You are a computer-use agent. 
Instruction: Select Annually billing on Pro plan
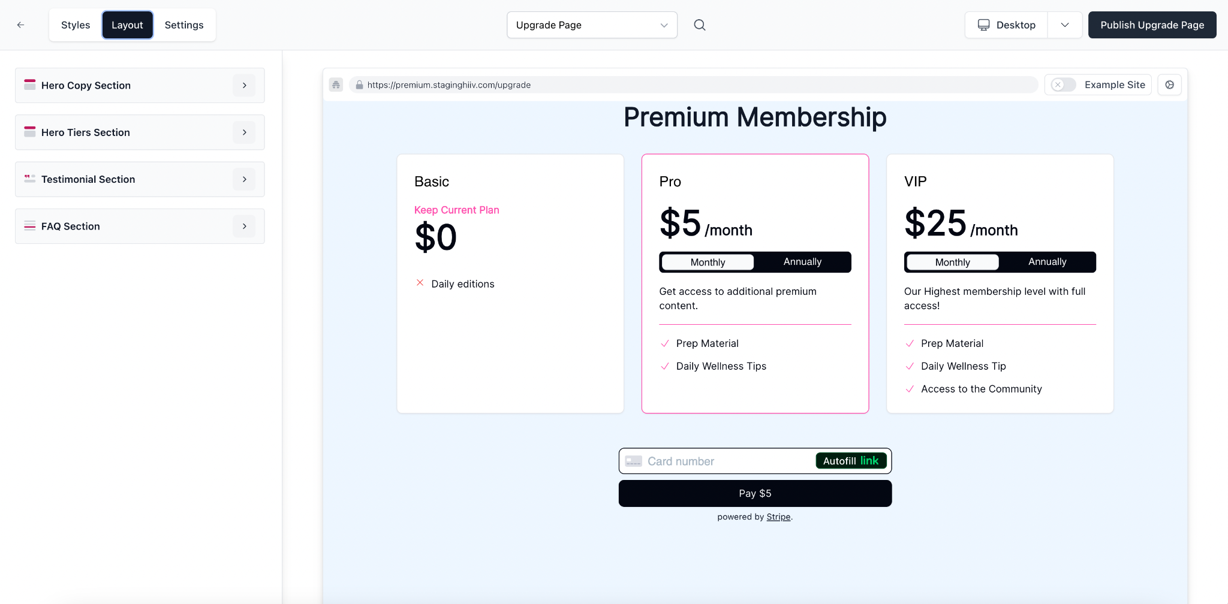pyautogui.click(x=802, y=262)
